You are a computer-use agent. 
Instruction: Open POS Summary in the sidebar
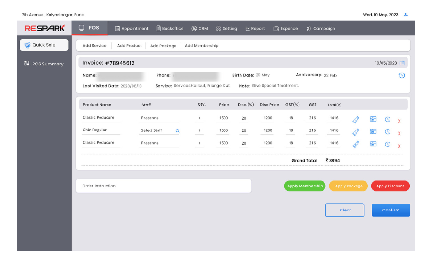[x=44, y=64]
